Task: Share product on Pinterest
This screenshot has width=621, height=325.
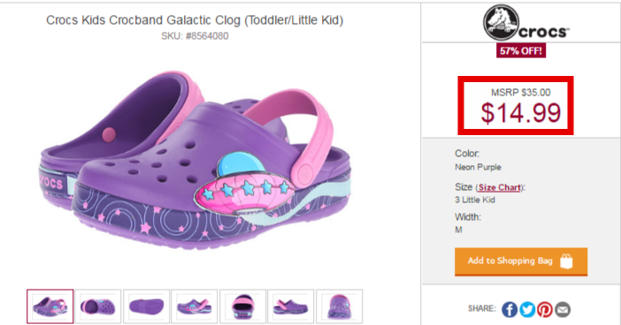Action: [545, 310]
